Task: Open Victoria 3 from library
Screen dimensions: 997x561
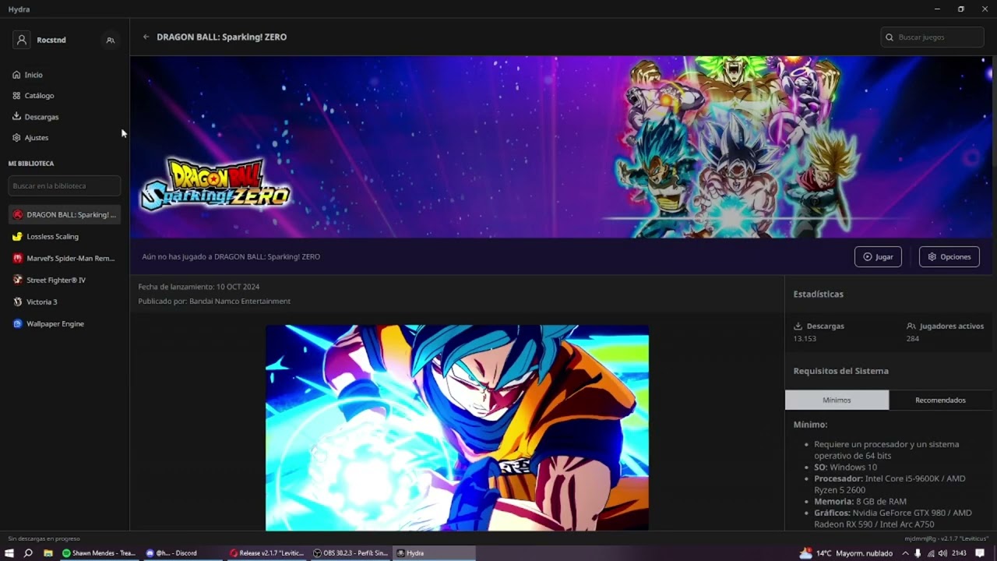Action: tap(65, 302)
